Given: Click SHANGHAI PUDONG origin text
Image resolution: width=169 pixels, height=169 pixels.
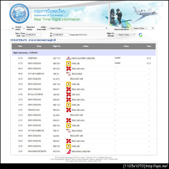Looking at the screenshot, I should click(37, 151).
